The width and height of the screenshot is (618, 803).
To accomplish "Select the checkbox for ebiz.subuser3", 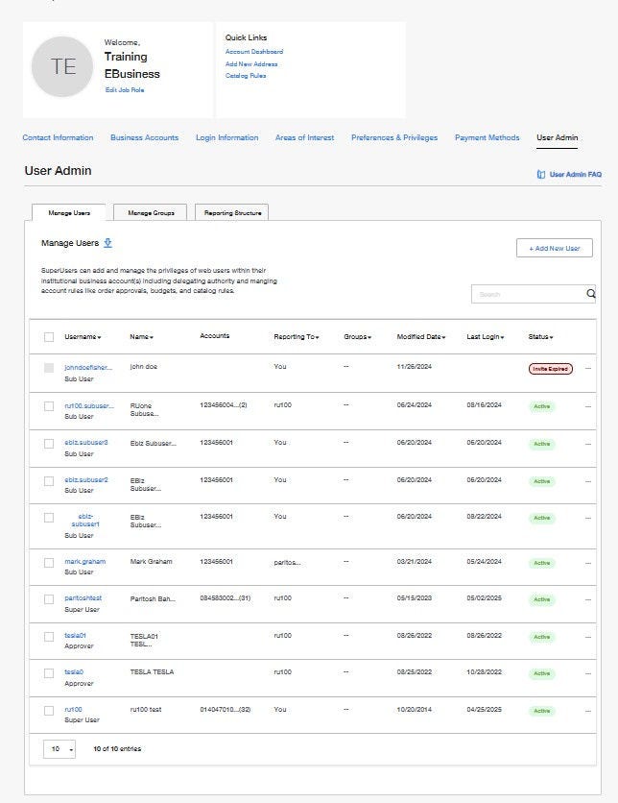I will click(x=49, y=444).
